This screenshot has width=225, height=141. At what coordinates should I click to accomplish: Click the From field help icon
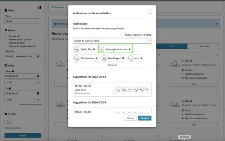(x=13, y=71)
